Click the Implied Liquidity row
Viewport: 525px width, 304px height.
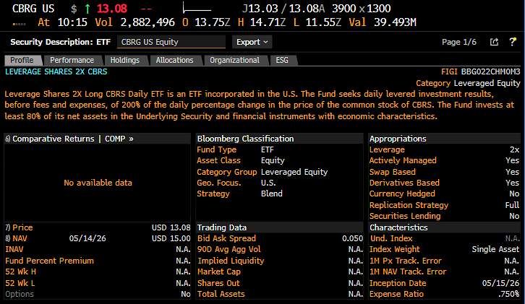[280, 261]
